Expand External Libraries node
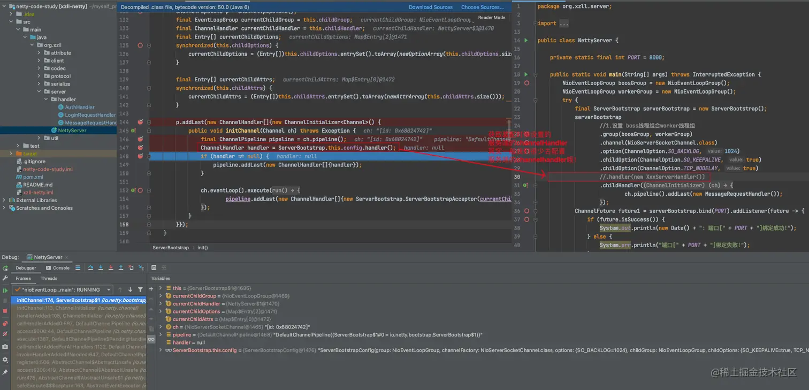 4,200
